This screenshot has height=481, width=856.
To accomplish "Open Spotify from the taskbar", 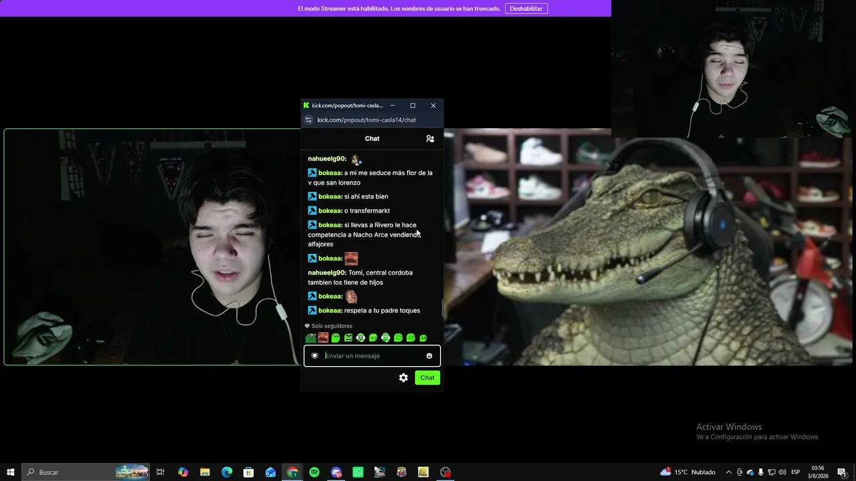I will tap(314, 472).
